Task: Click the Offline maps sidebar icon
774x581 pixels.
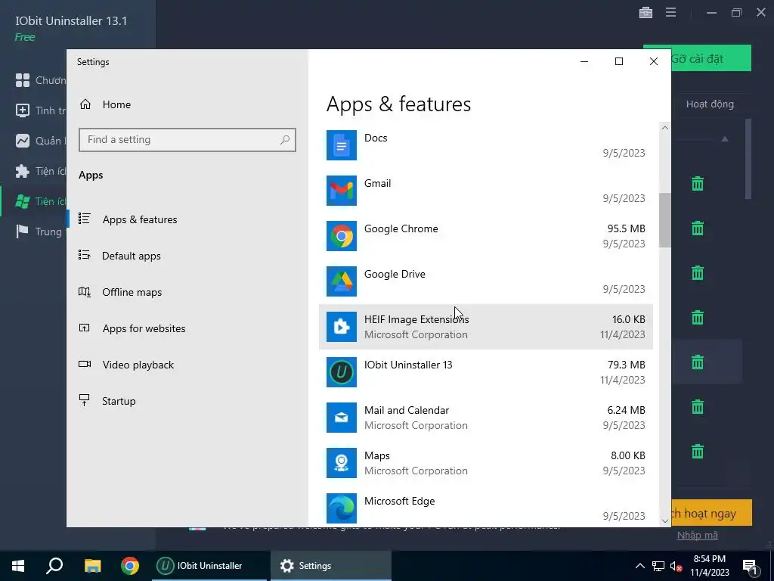Action: pyautogui.click(x=85, y=291)
